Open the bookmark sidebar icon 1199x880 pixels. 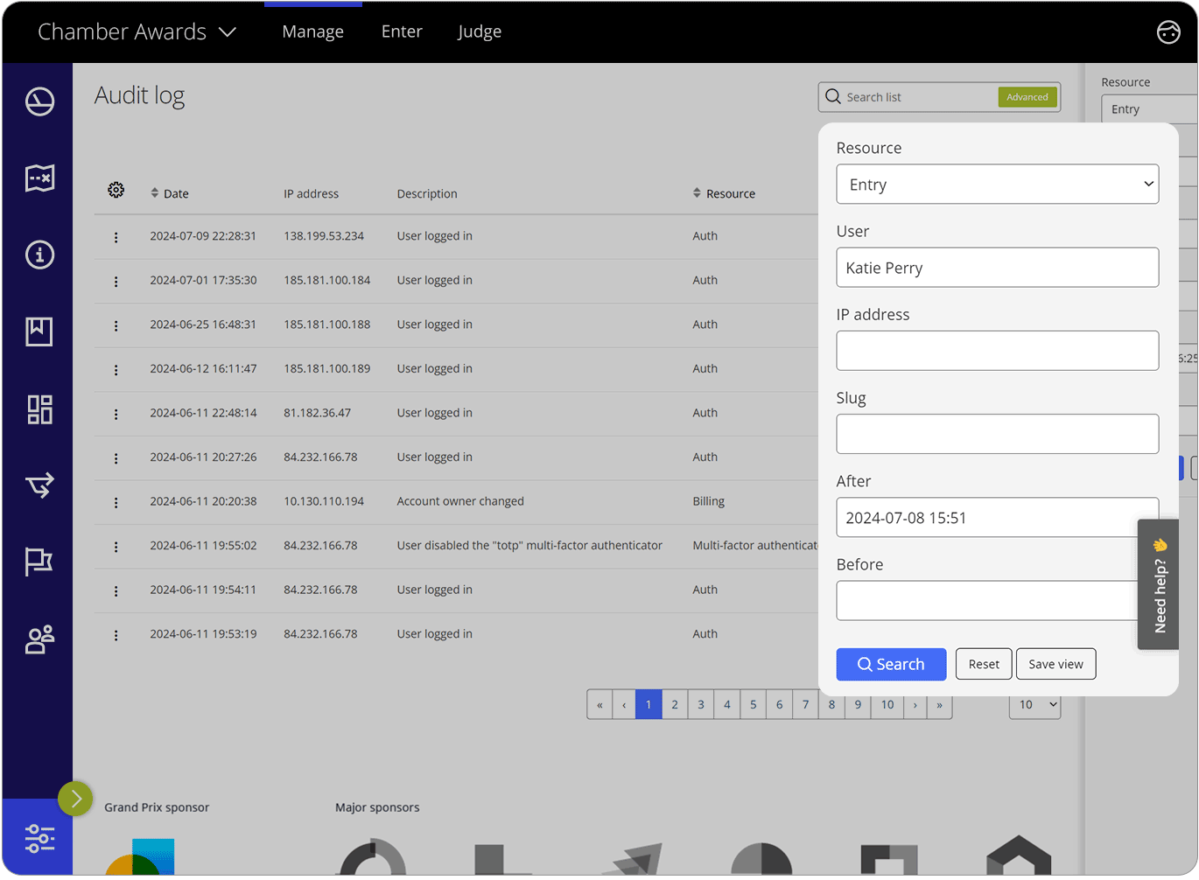39,332
